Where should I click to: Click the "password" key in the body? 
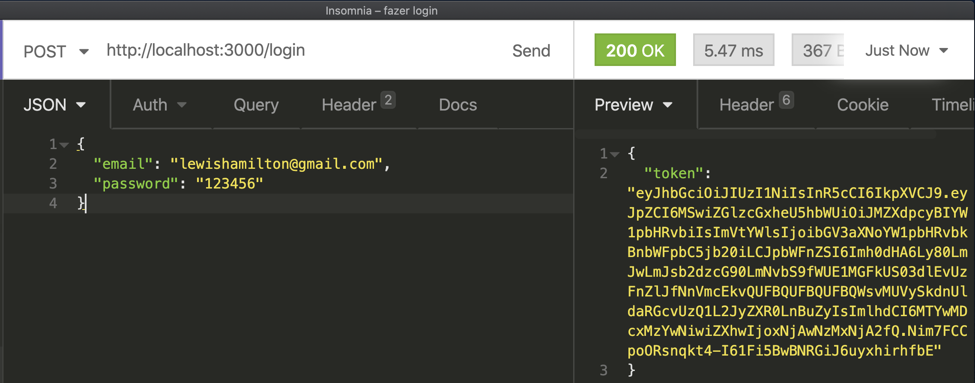136,183
